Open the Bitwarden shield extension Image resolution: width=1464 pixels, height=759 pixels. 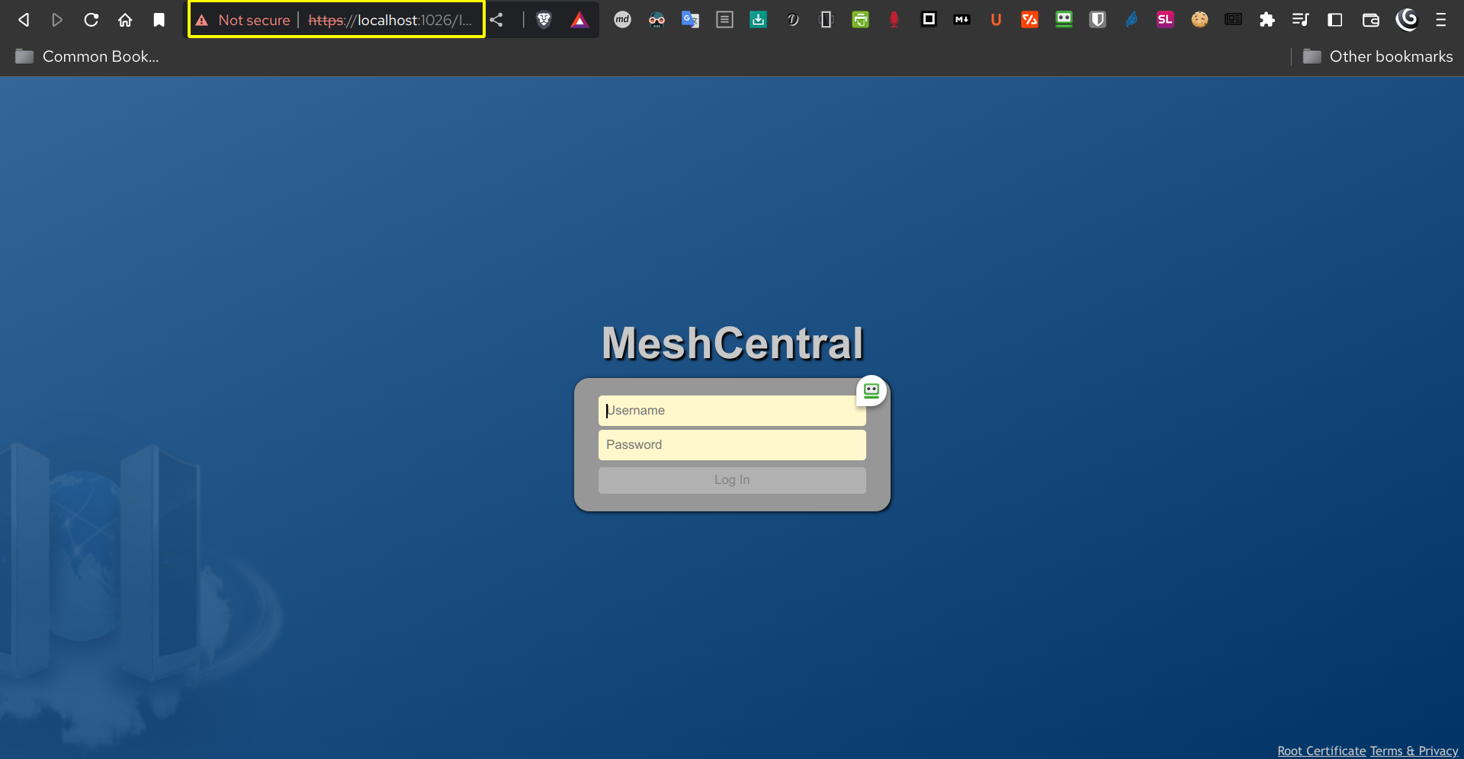point(1097,20)
